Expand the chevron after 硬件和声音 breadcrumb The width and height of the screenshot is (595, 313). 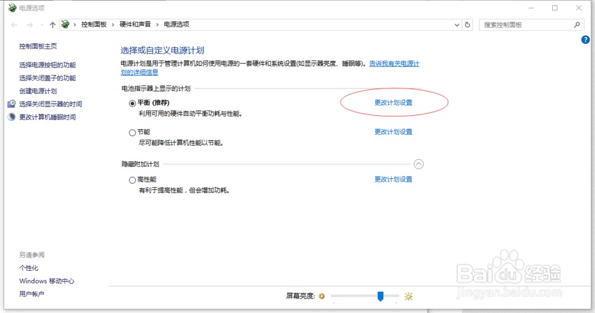click(x=157, y=25)
